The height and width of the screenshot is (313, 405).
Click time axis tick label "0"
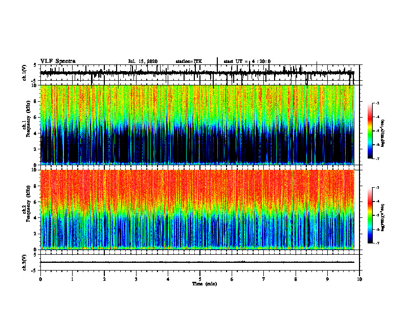pyautogui.click(x=40, y=279)
